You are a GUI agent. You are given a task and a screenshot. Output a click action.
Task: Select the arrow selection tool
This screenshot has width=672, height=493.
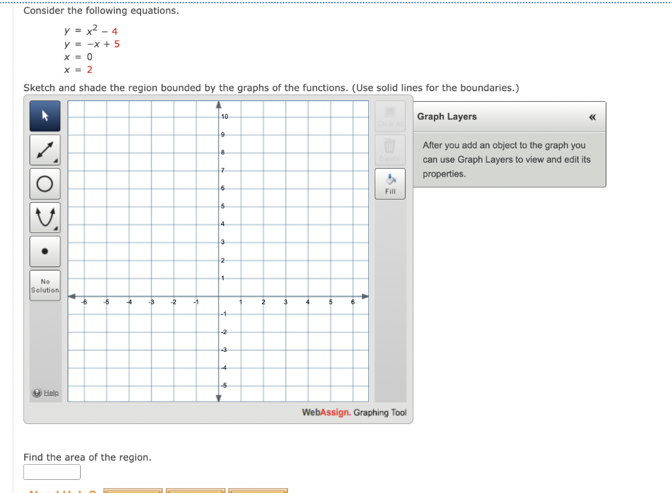[45, 116]
